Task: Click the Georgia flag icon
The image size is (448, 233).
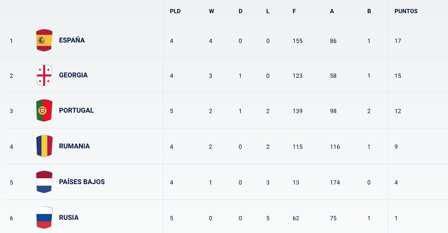Action: coord(44,75)
